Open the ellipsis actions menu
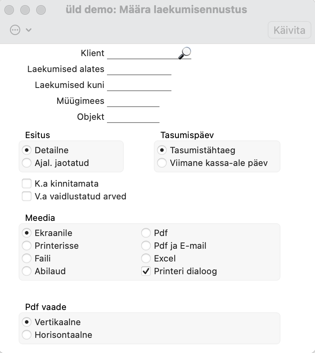This screenshot has width=315, height=353. pos(15,30)
